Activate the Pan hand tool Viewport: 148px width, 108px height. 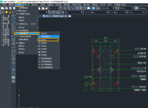click(61, 8)
